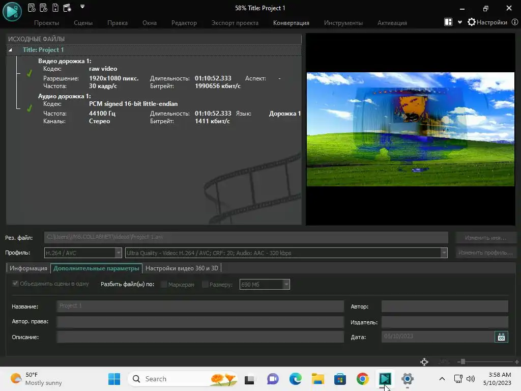Screen dimensions: 521x391
Task: Select the Конвертация tab
Action: pos(291,23)
